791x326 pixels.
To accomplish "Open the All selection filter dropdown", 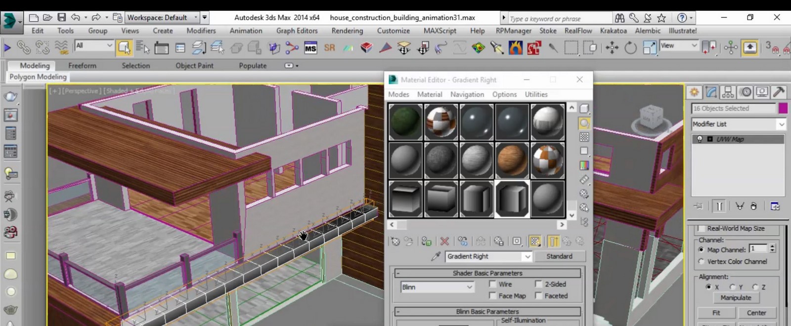I will click(94, 45).
